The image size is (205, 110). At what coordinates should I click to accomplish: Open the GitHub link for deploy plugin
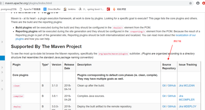point(172,106)
